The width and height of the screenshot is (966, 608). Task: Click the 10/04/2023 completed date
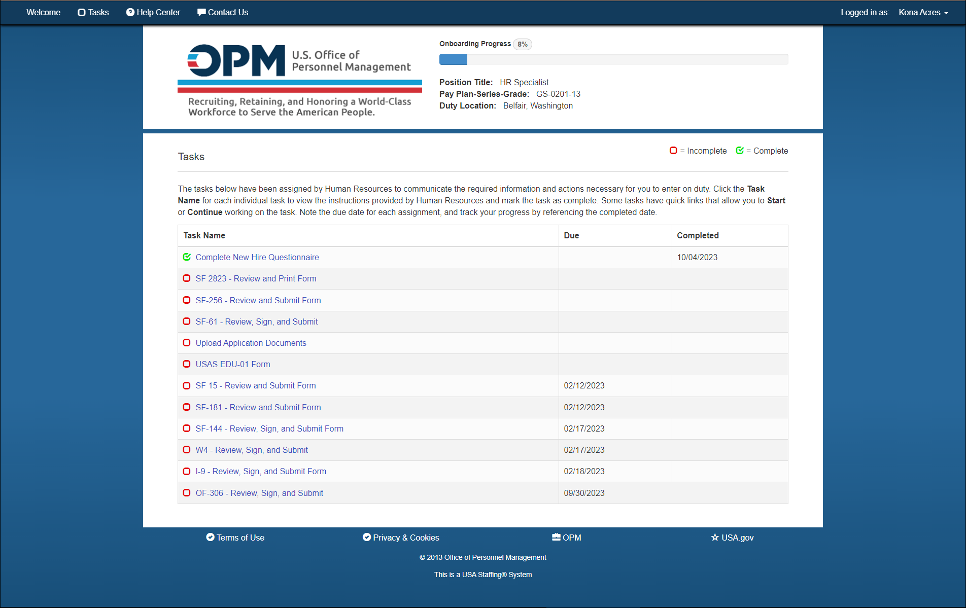(697, 257)
